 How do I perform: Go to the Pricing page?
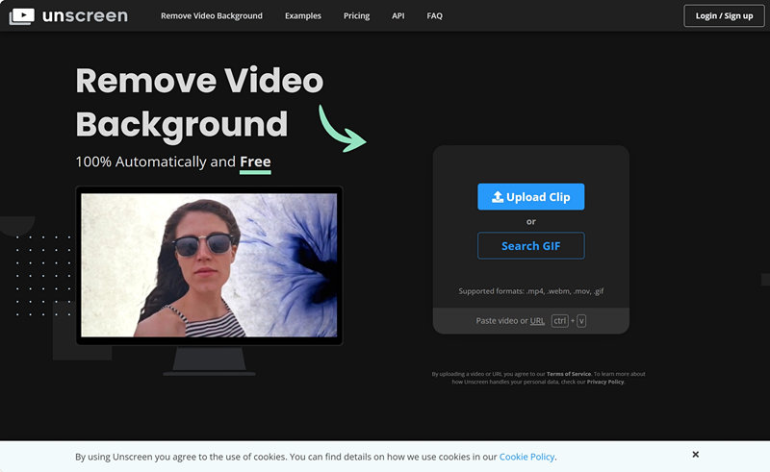pos(356,15)
